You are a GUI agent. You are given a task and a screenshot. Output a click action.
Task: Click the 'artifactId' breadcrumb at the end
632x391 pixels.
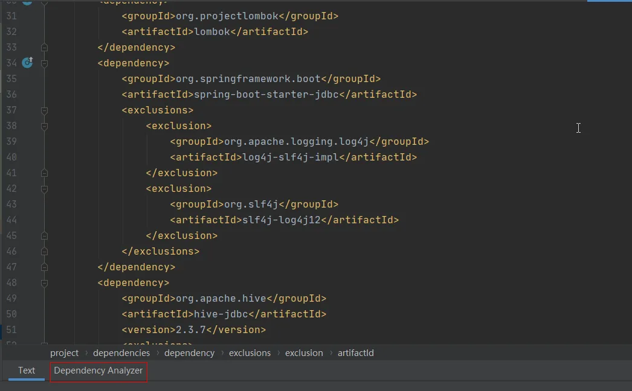tap(355, 353)
